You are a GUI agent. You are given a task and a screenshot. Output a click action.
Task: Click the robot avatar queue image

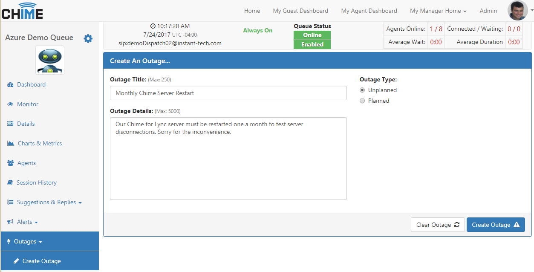tap(50, 60)
